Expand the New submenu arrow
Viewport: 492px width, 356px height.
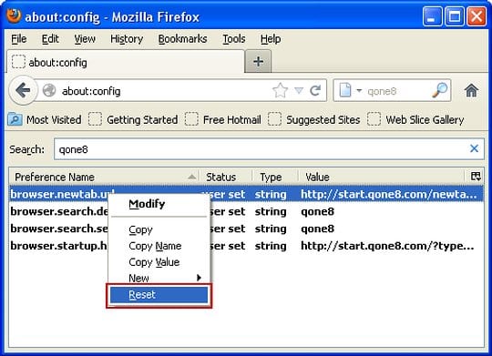coord(199,278)
